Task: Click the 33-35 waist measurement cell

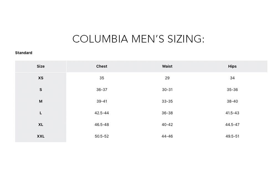Action: click(x=167, y=101)
